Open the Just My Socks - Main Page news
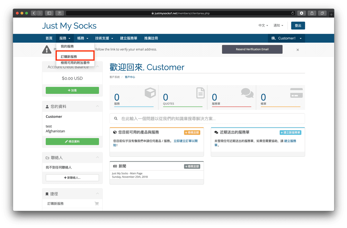347x228 pixels. coord(127,173)
